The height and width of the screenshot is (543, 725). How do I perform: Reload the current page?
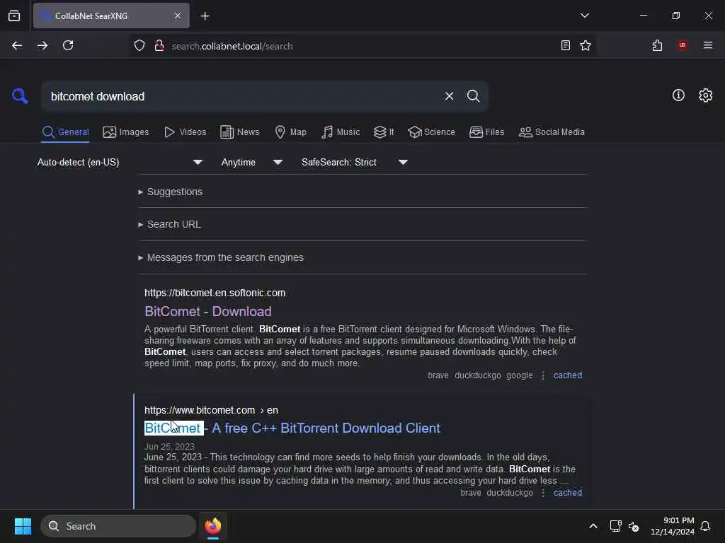click(x=68, y=45)
